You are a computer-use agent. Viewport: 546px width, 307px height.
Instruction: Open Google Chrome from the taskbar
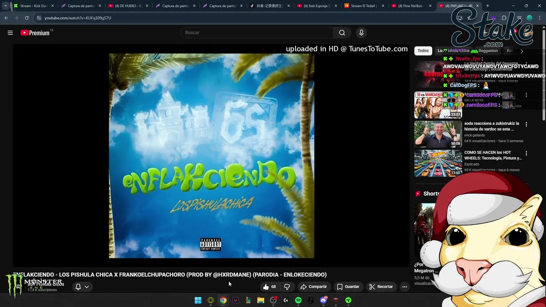pos(223,300)
